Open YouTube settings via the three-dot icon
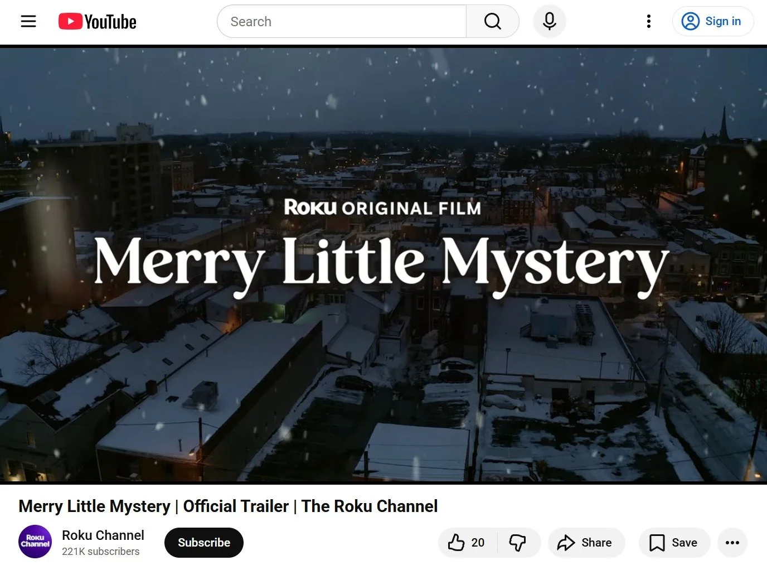Screen dimensions: 767x570 pyautogui.click(x=648, y=21)
